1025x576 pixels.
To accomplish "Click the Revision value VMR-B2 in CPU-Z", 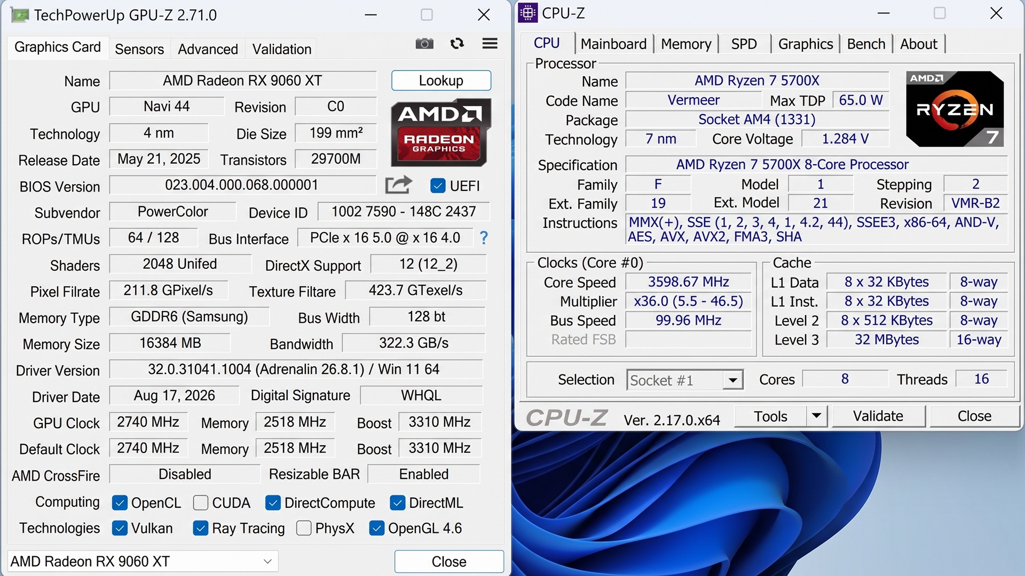I will pos(975,203).
